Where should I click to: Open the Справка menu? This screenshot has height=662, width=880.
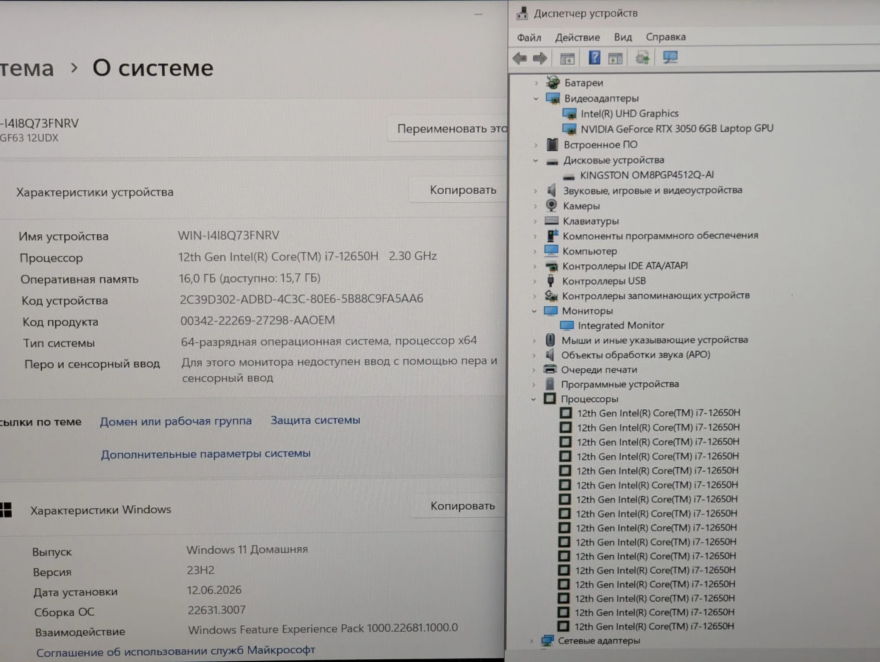point(666,37)
